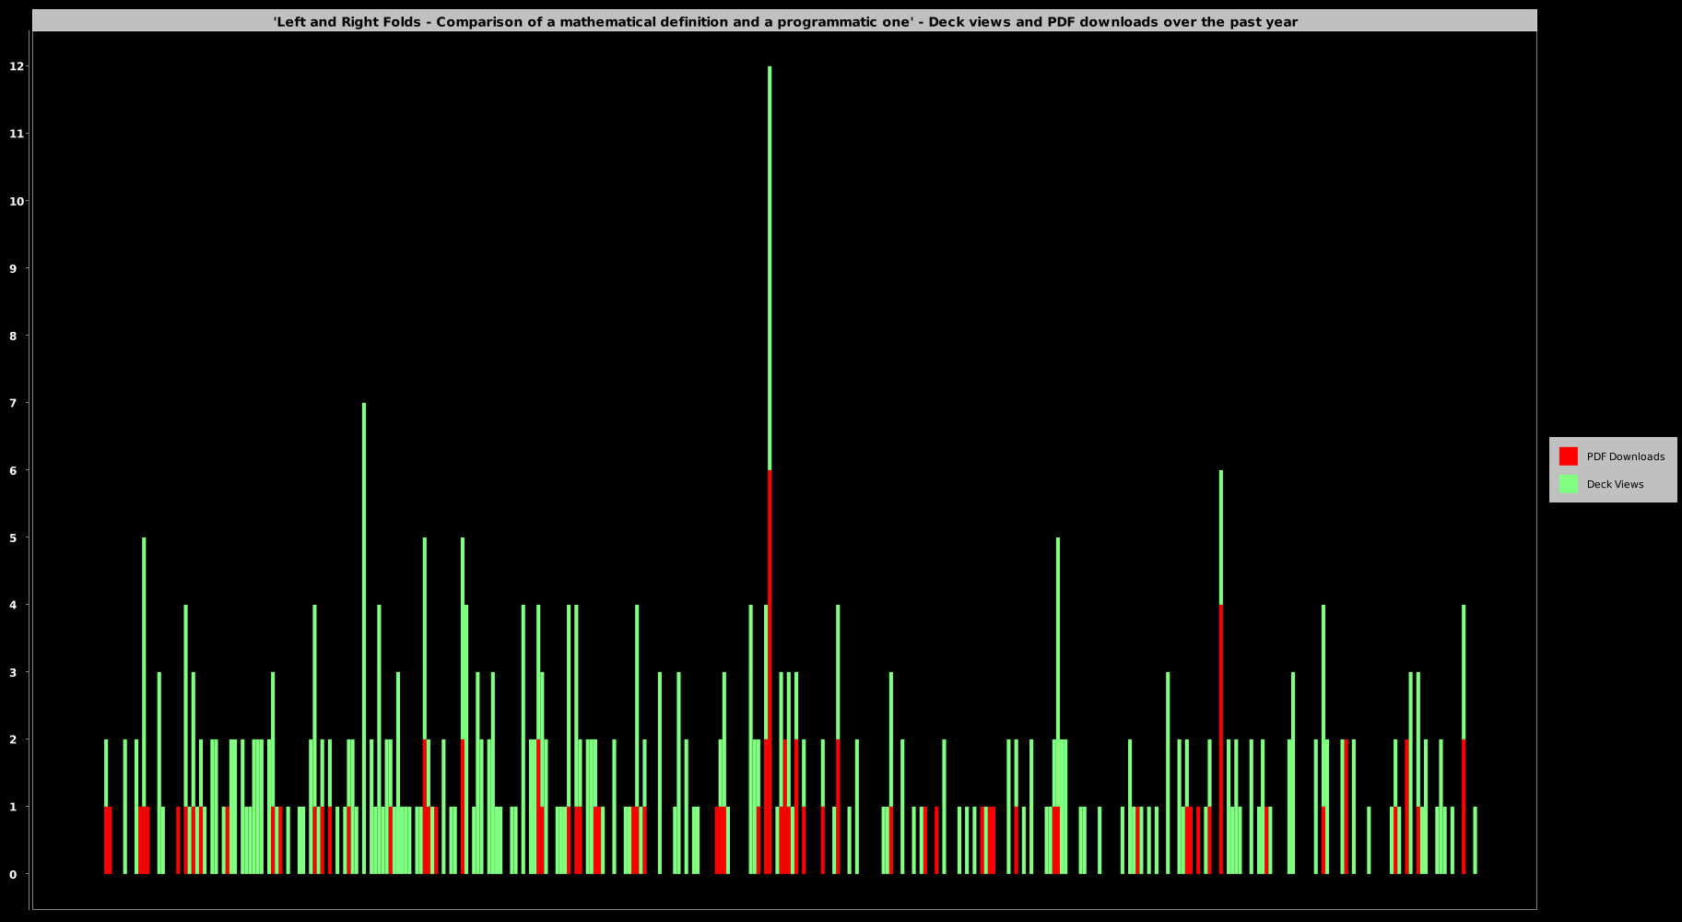Click the y-axis label 0

(13, 874)
